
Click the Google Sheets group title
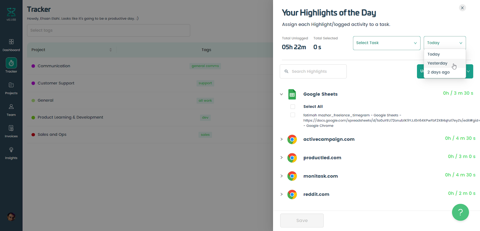click(320, 94)
